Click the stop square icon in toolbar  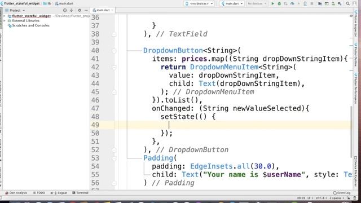tap(312, 3)
